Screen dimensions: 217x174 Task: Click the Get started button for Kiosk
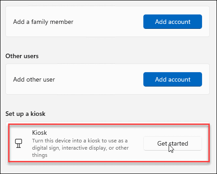(173, 143)
